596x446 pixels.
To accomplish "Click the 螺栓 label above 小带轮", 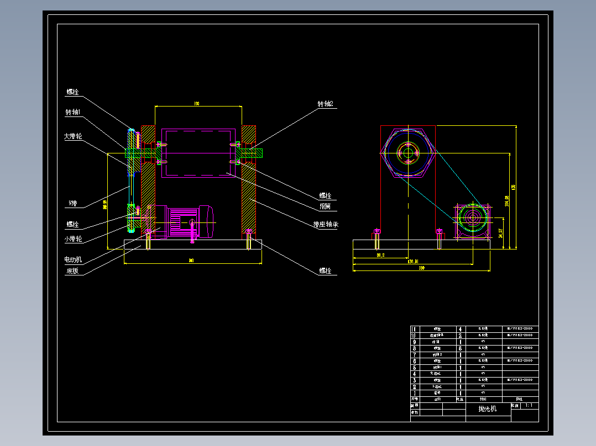I will pyautogui.click(x=72, y=224).
